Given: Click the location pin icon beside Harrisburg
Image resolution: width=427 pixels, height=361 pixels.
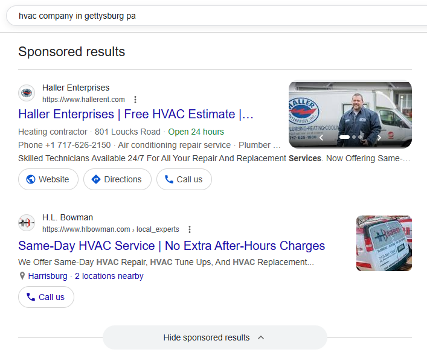Looking at the screenshot, I should [22, 276].
